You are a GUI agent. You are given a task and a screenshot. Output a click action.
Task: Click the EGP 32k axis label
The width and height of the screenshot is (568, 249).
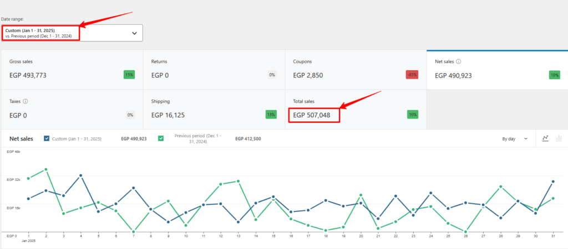(14, 180)
